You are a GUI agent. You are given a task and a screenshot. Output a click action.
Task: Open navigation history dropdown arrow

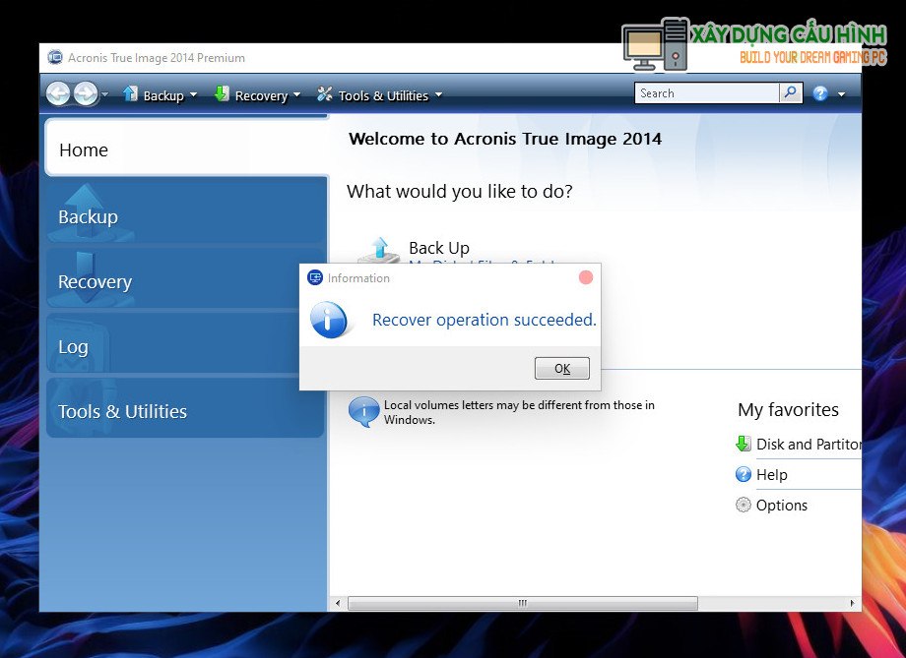[x=105, y=95]
